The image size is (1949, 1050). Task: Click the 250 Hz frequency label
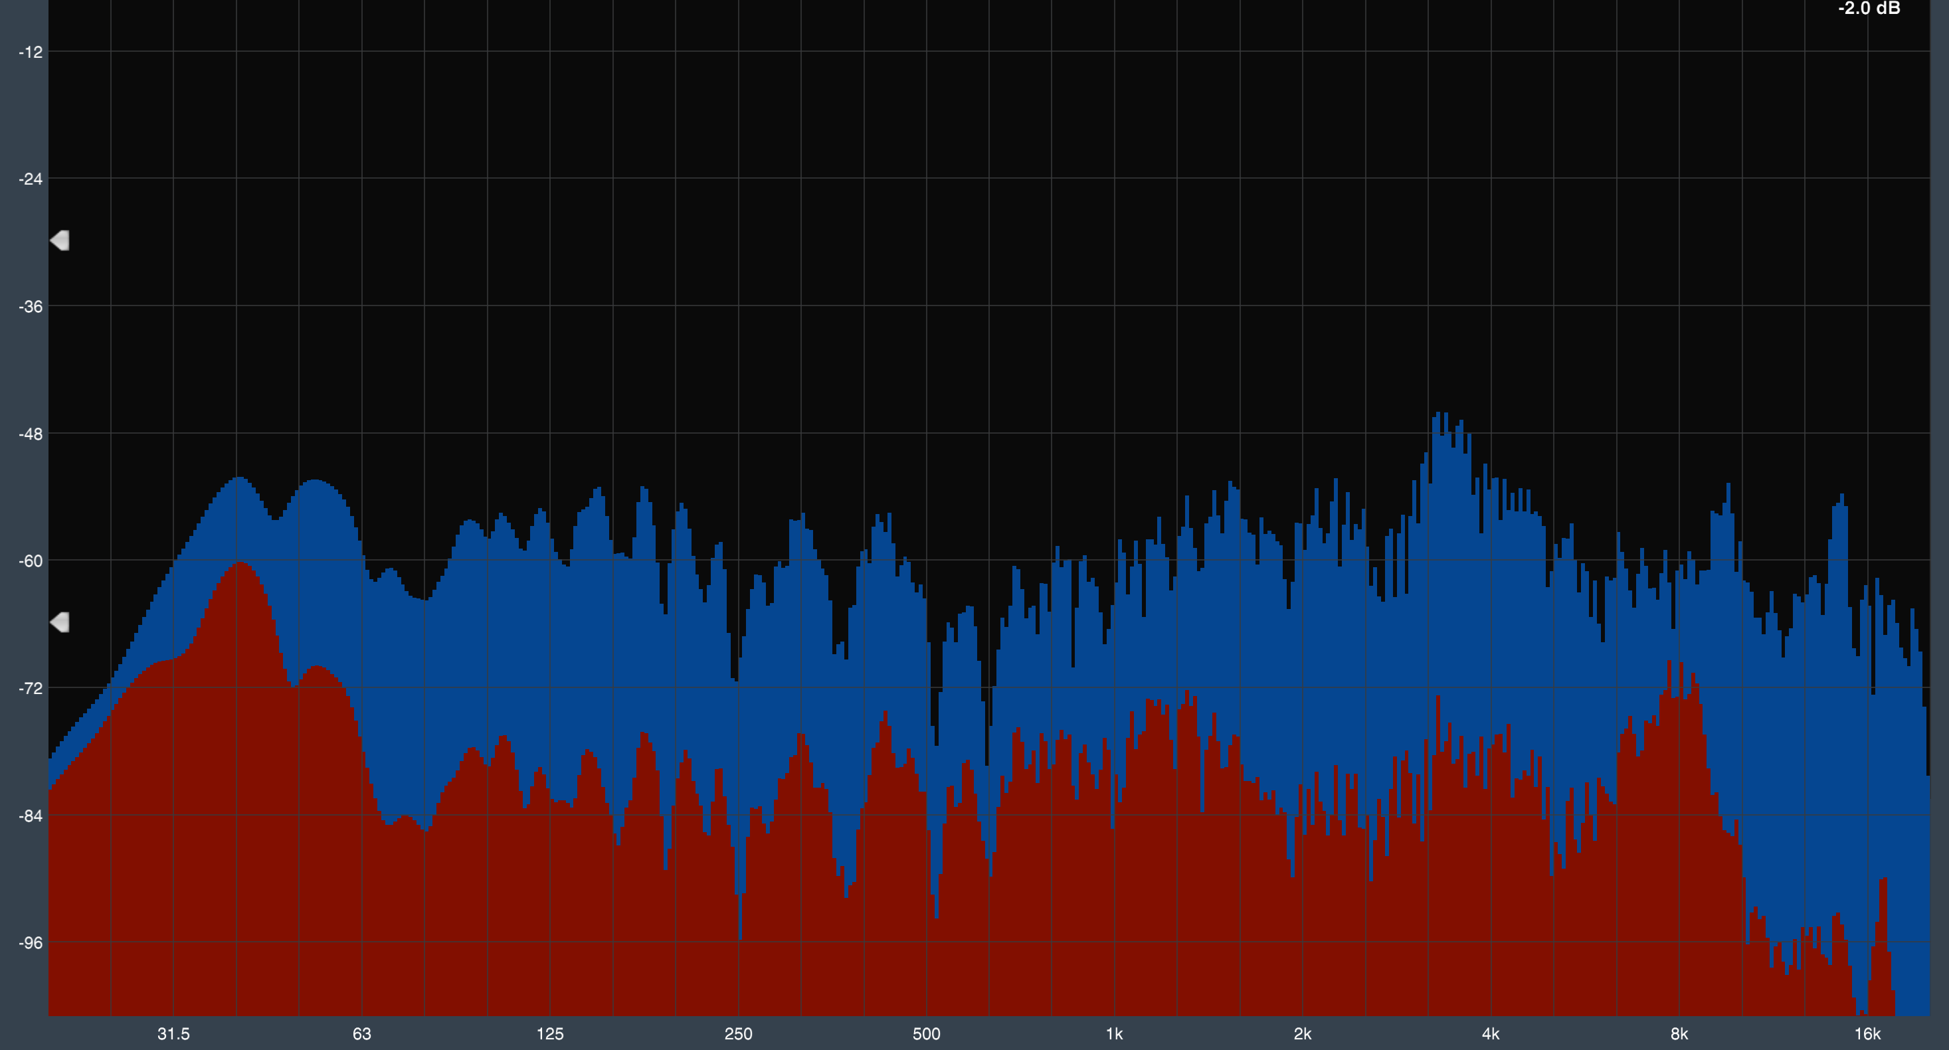739,1034
